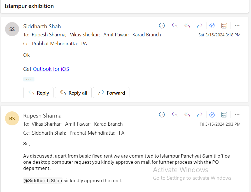
Task: Click the Reply all button
Action: coord(73,93)
